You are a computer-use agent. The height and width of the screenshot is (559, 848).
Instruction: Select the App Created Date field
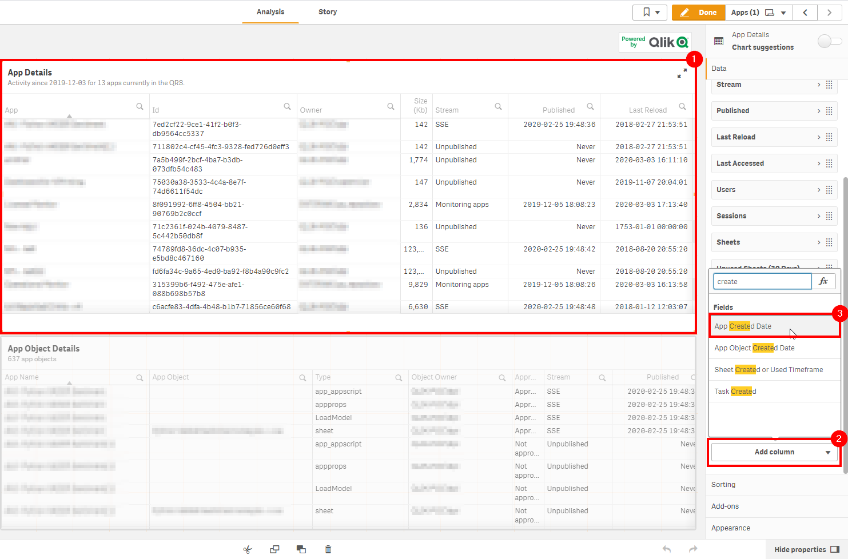(x=743, y=326)
